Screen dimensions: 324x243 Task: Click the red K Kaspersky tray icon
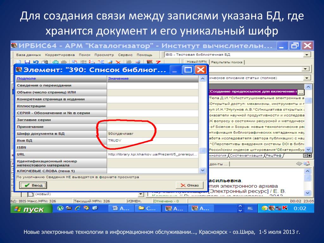point(285,208)
